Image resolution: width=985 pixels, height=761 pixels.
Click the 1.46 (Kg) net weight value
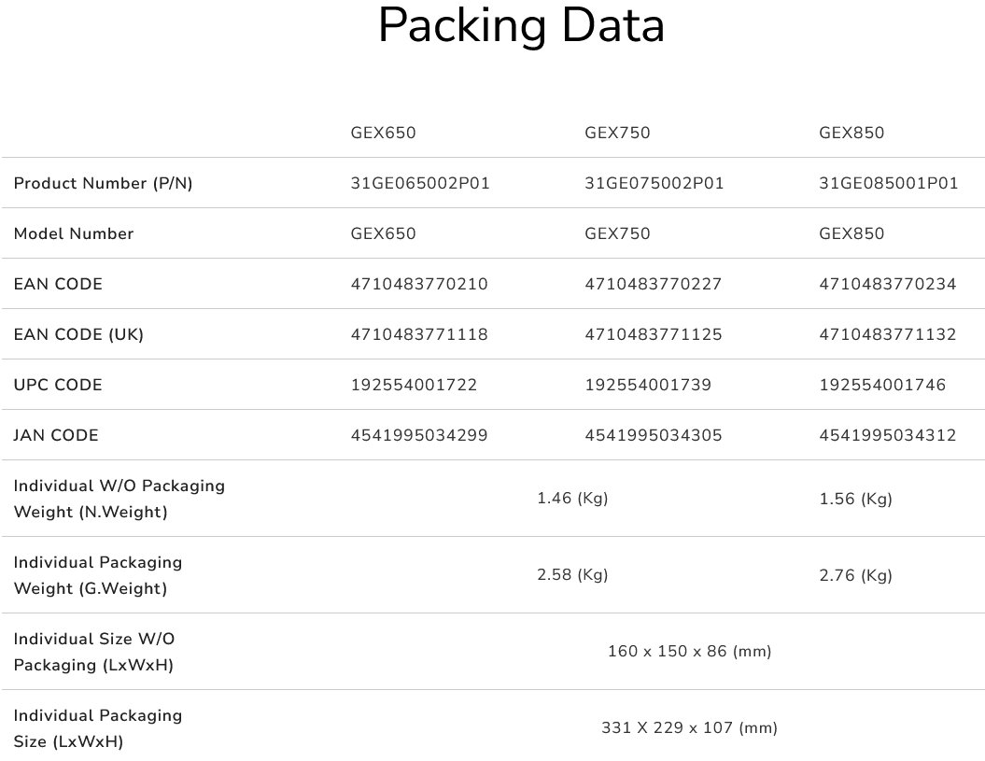572,499
